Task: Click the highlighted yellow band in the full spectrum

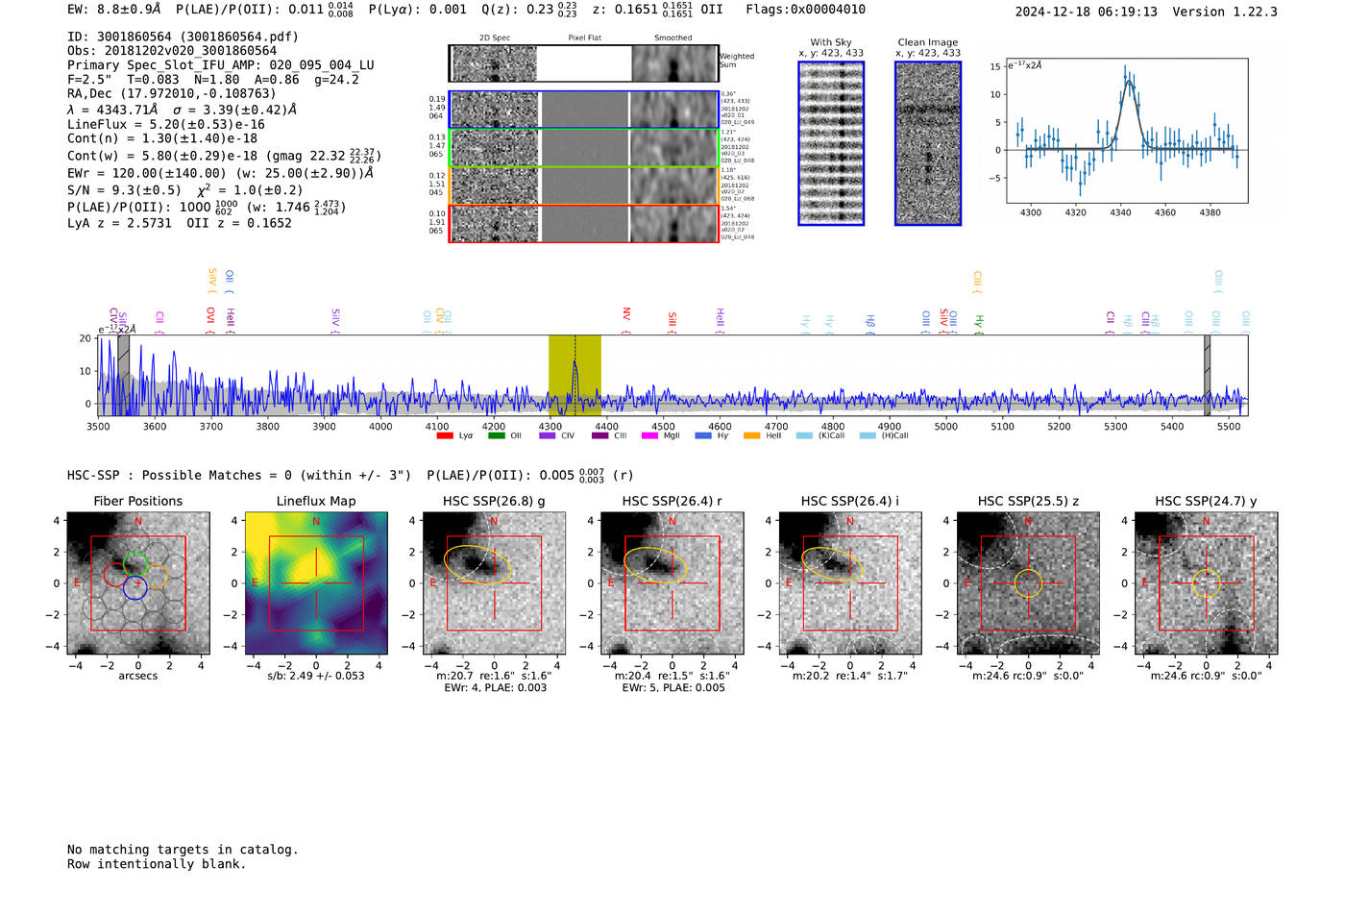Action: pyautogui.click(x=575, y=376)
